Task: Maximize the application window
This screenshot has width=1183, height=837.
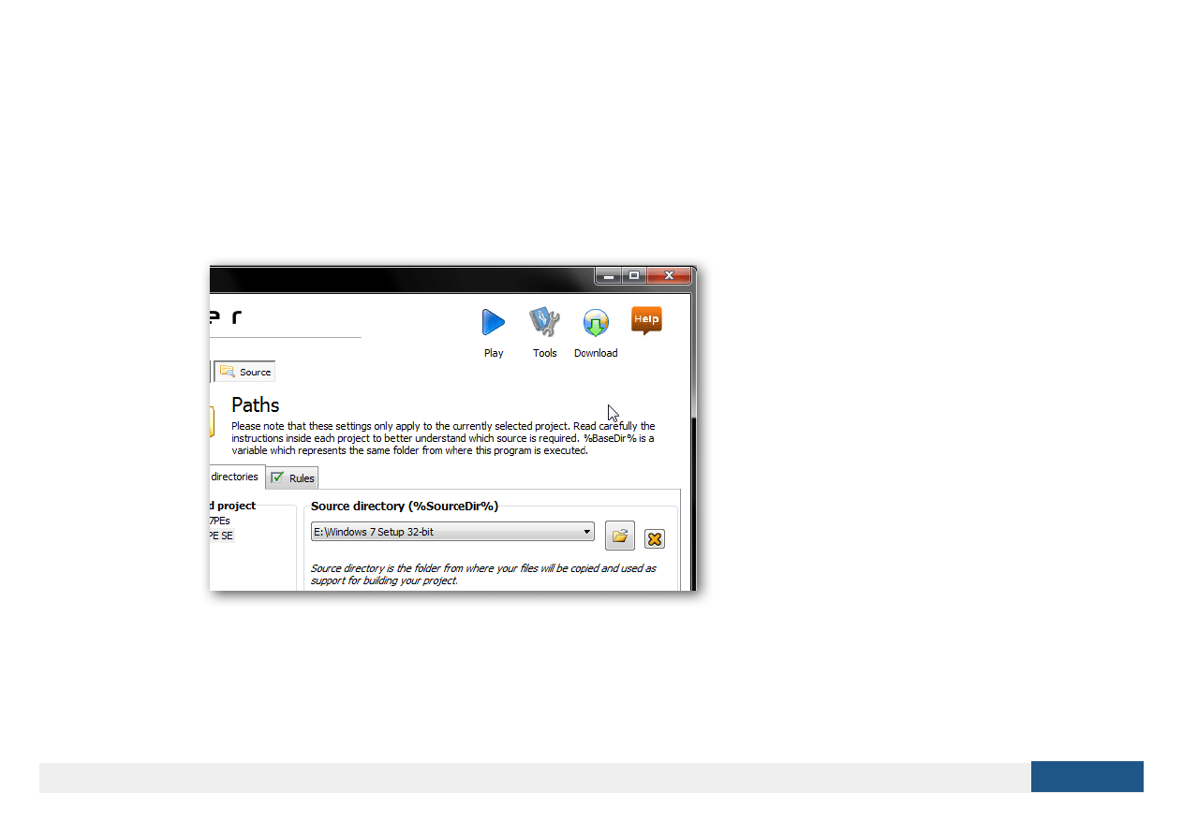Action: pos(634,275)
